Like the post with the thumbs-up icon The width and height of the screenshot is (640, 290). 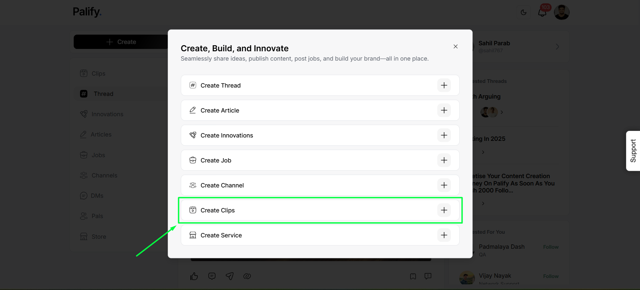click(x=194, y=276)
